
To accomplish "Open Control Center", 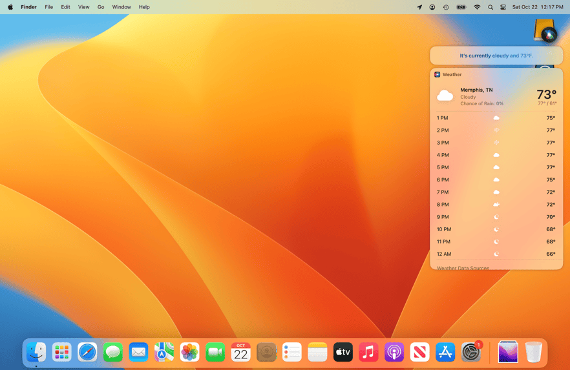I will 503,7.
